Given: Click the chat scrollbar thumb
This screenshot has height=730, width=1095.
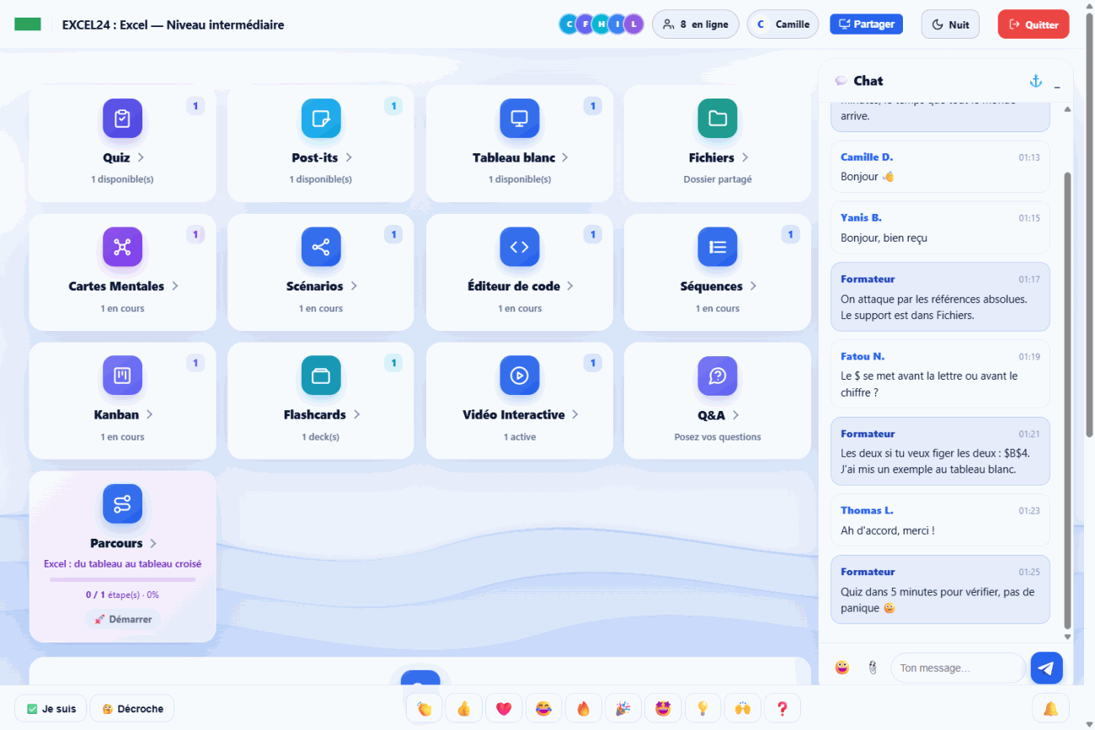Looking at the screenshot, I should point(1068,400).
